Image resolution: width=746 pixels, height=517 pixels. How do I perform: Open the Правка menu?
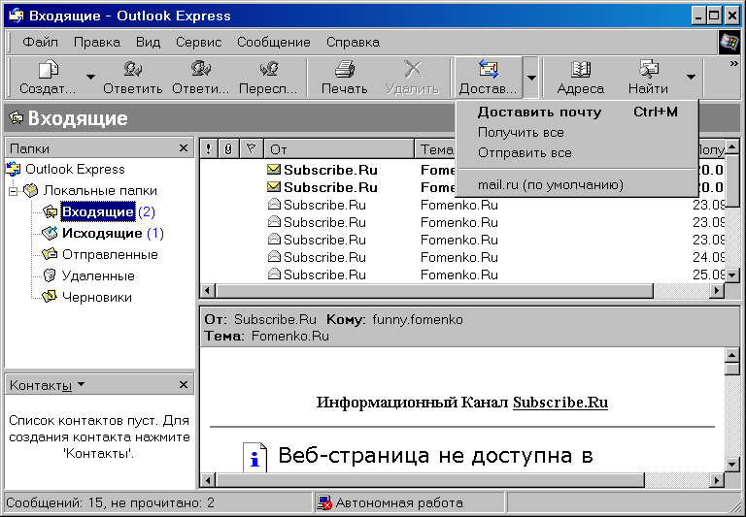(x=97, y=43)
